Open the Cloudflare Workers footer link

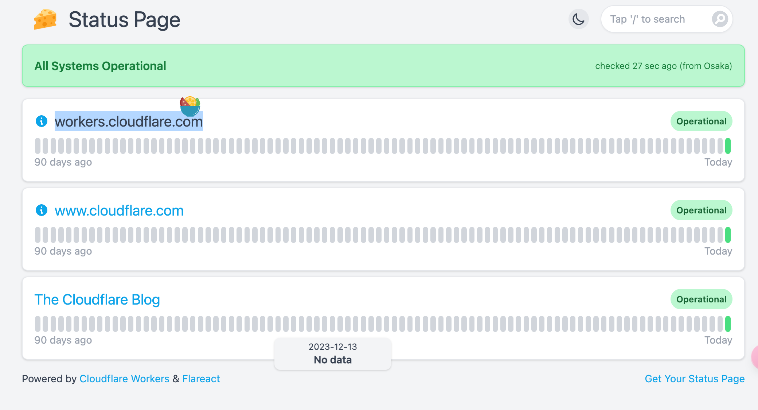tap(124, 379)
